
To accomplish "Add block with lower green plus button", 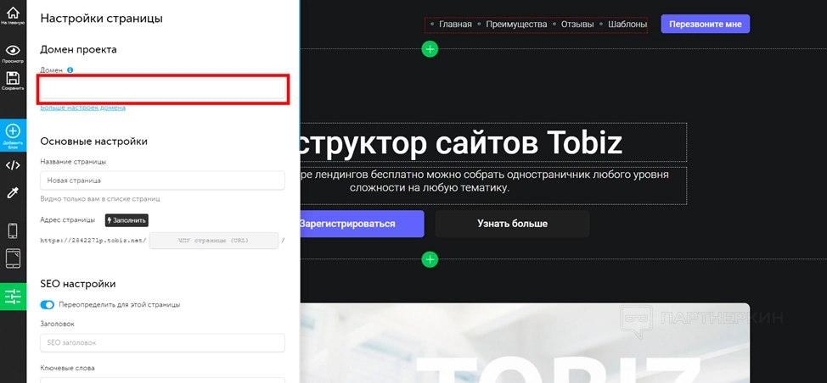I will click(x=430, y=259).
